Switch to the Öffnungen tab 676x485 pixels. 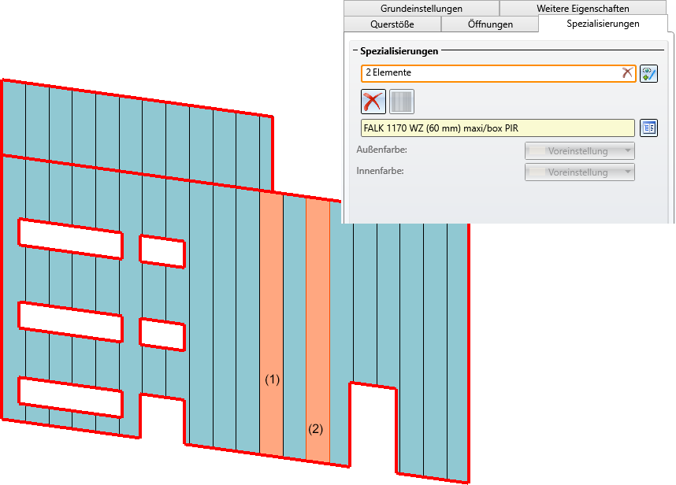[490, 24]
